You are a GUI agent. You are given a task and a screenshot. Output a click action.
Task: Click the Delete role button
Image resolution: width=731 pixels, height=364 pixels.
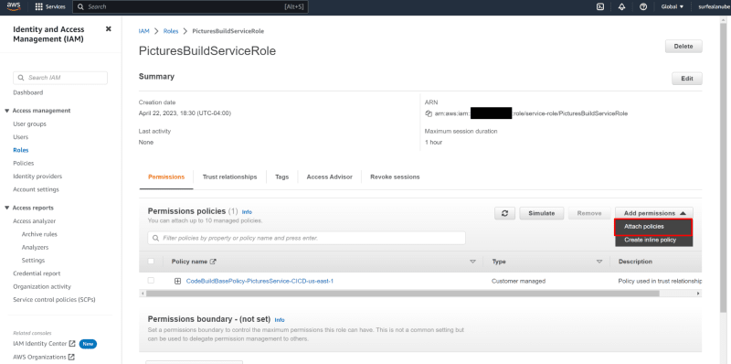pos(683,47)
